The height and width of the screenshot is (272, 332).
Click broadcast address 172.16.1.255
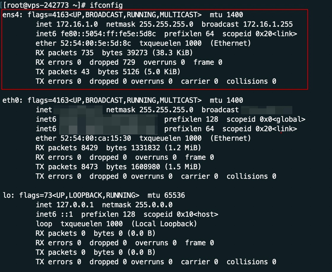268,24
